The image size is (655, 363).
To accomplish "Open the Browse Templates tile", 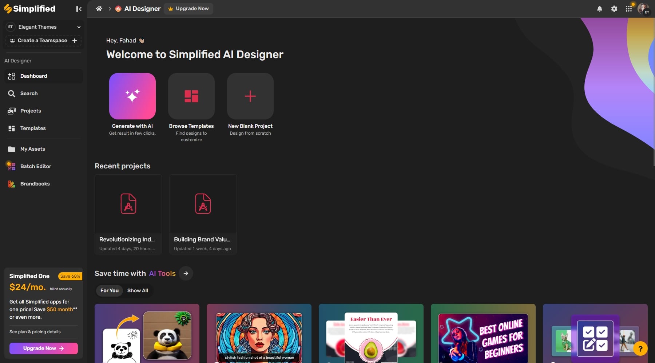I will (191, 96).
